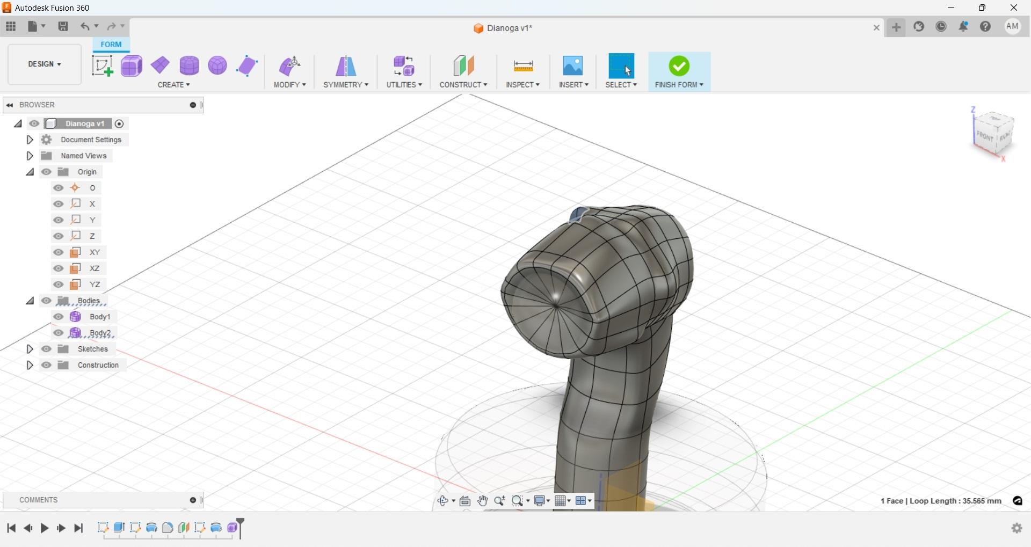Open the extensions icon in title bar

[x=919, y=26]
